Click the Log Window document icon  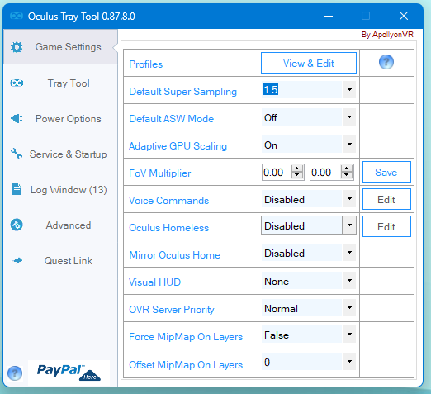(x=17, y=189)
